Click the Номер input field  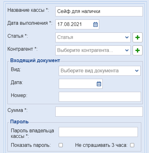[100, 97]
